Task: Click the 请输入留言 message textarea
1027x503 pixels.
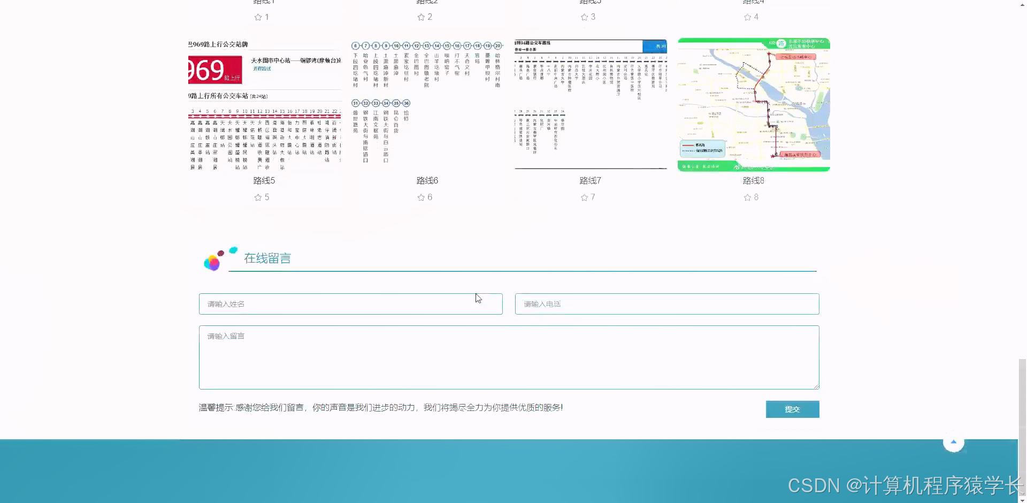Action: 508,357
